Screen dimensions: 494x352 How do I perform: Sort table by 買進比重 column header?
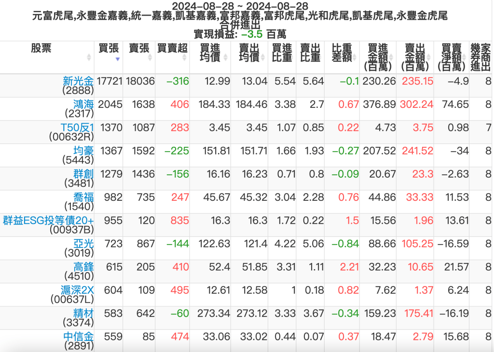click(x=282, y=53)
